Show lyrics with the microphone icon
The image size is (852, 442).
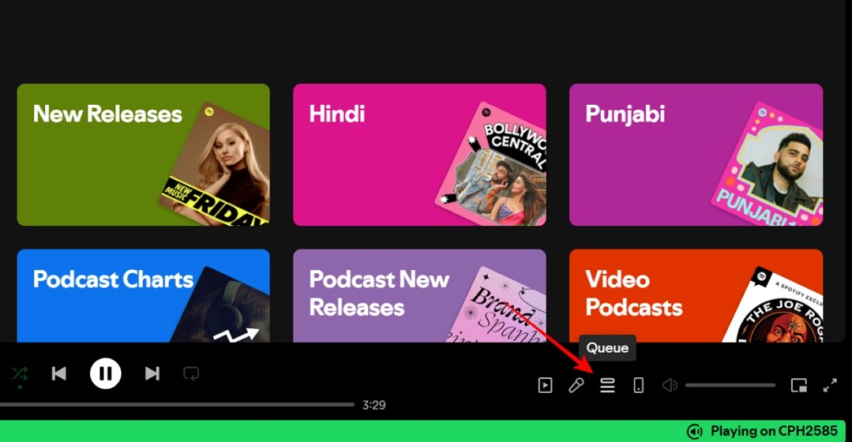(x=576, y=386)
